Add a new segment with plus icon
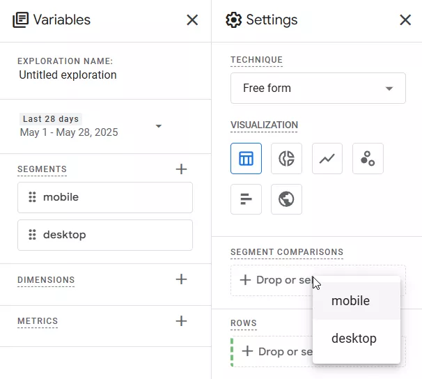The image size is (422, 379). pos(181,169)
